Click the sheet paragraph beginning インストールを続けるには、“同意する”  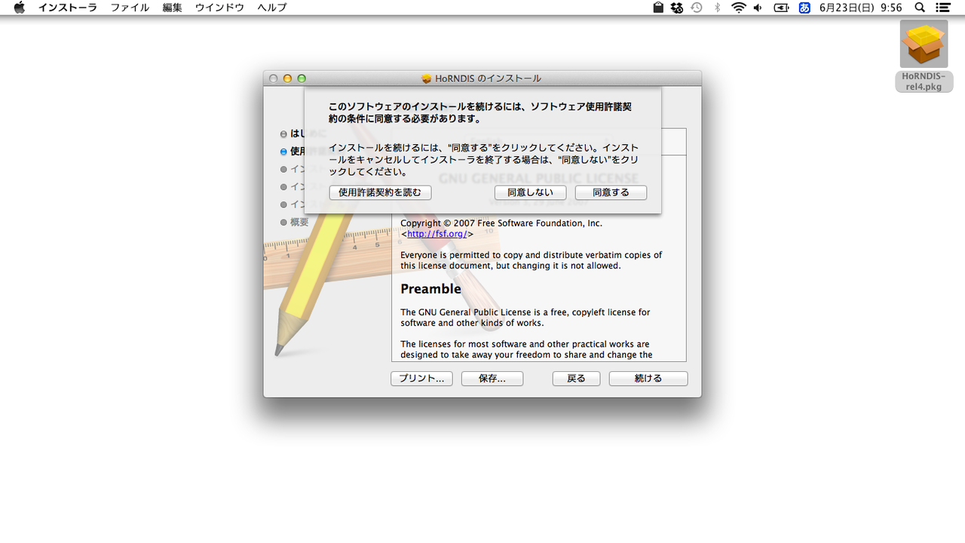[x=484, y=160]
